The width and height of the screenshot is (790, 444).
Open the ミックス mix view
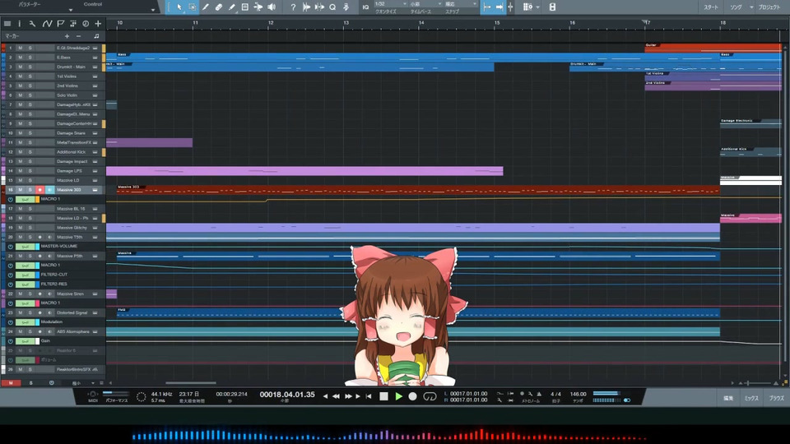tap(751, 398)
